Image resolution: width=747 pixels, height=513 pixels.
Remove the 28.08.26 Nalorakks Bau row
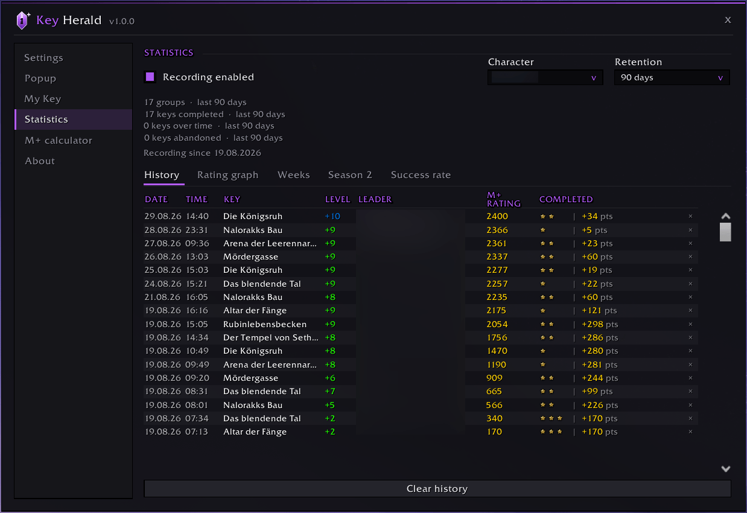[690, 230]
